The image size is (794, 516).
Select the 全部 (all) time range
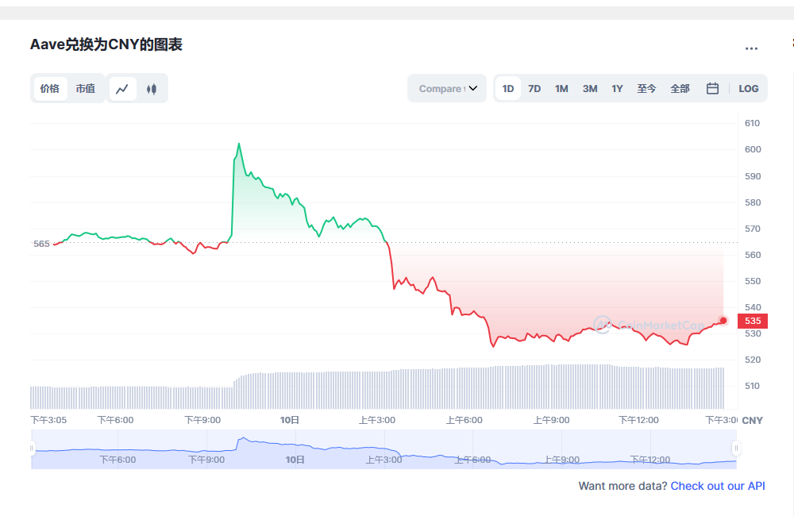(x=680, y=89)
